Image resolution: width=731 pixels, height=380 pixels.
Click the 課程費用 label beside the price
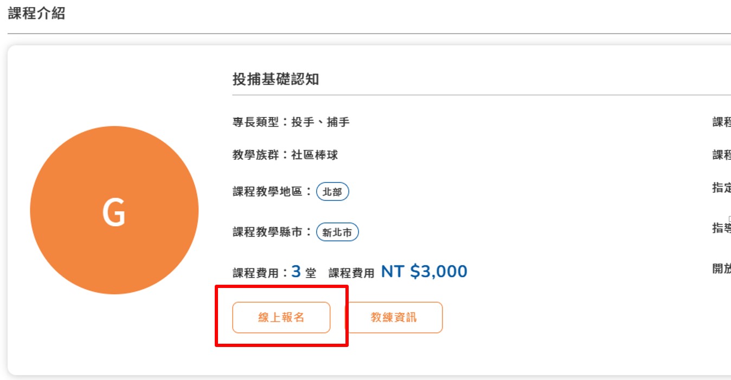pos(351,273)
